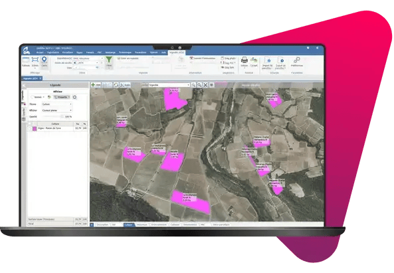Switch to the Historique bottom tab
Image resolution: width=394 pixels, height=273 pixels.
click(x=142, y=225)
